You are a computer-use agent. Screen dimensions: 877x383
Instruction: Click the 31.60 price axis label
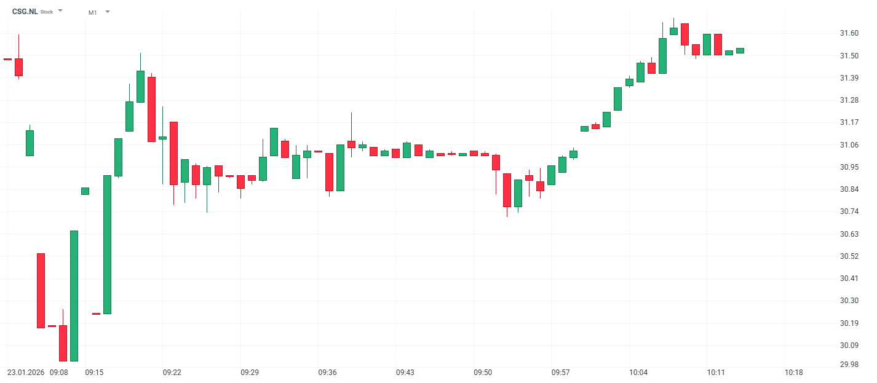point(848,33)
